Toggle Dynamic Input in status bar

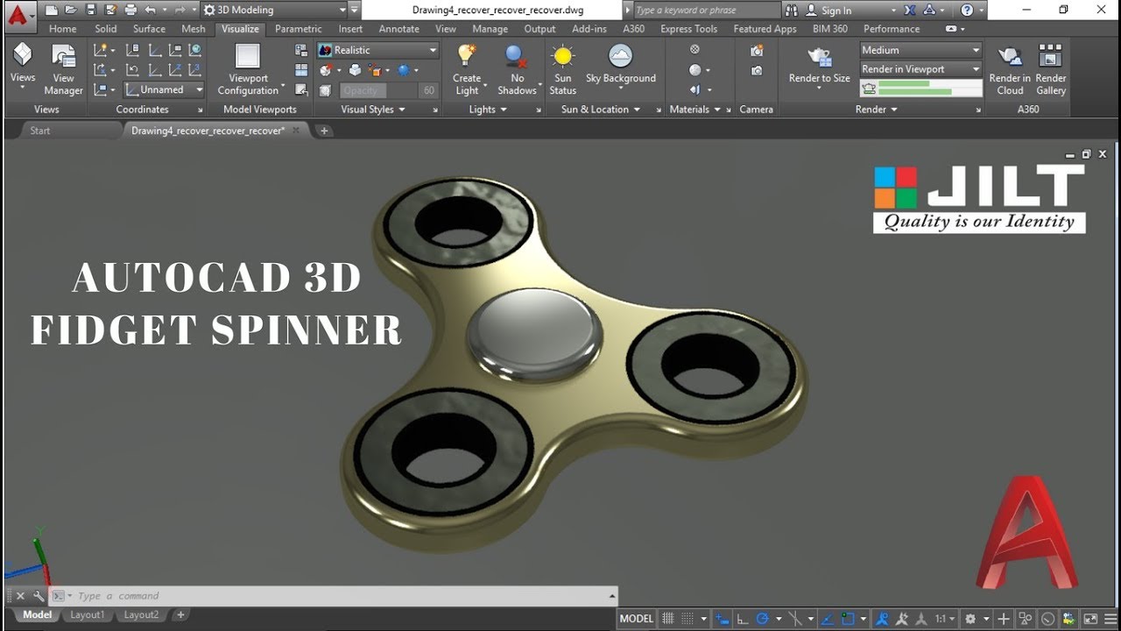pyautogui.click(x=723, y=619)
